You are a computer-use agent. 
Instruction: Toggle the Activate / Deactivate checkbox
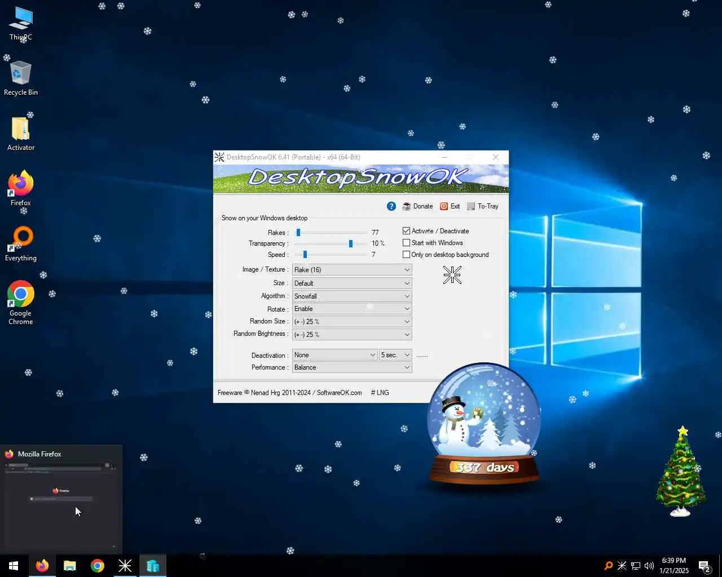406,231
